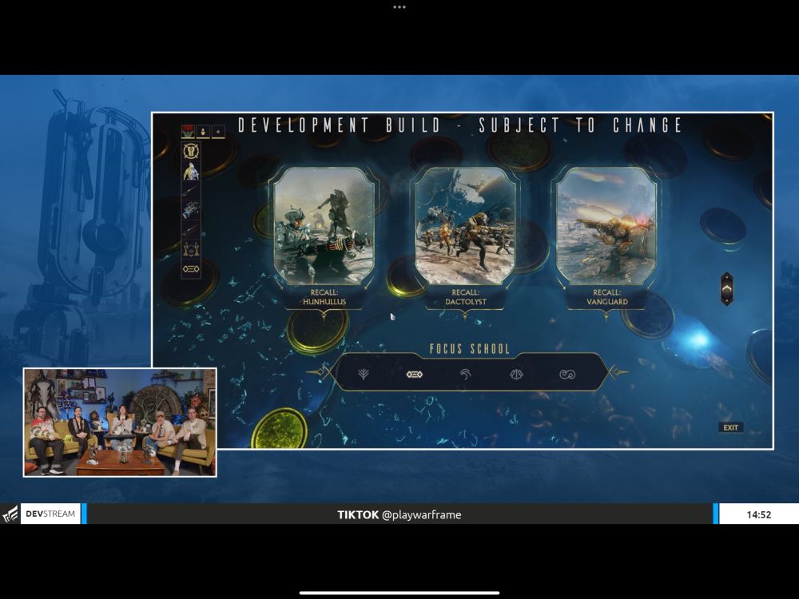Click the EXIT button
Viewport: 799px width, 599px height.
pos(731,427)
